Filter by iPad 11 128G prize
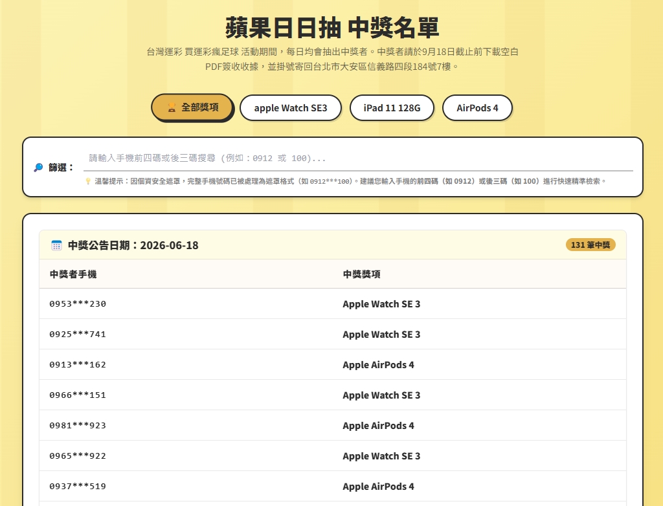The height and width of the screenshot is (506, 663). [x=392, y=108]
